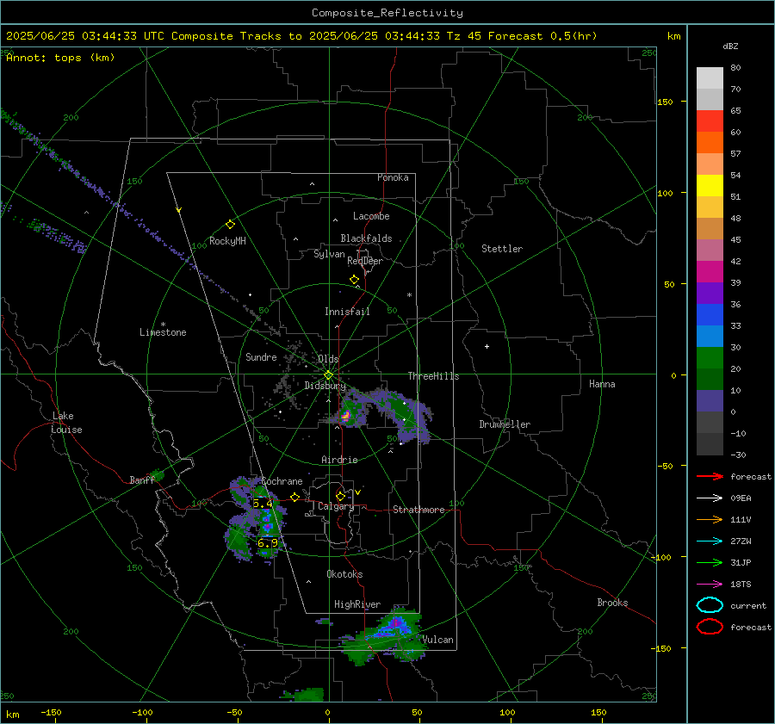The width and height of the screenshot is (775, 724).
Task: Click the Airdrie city label
Action: (x=339, y=460)
